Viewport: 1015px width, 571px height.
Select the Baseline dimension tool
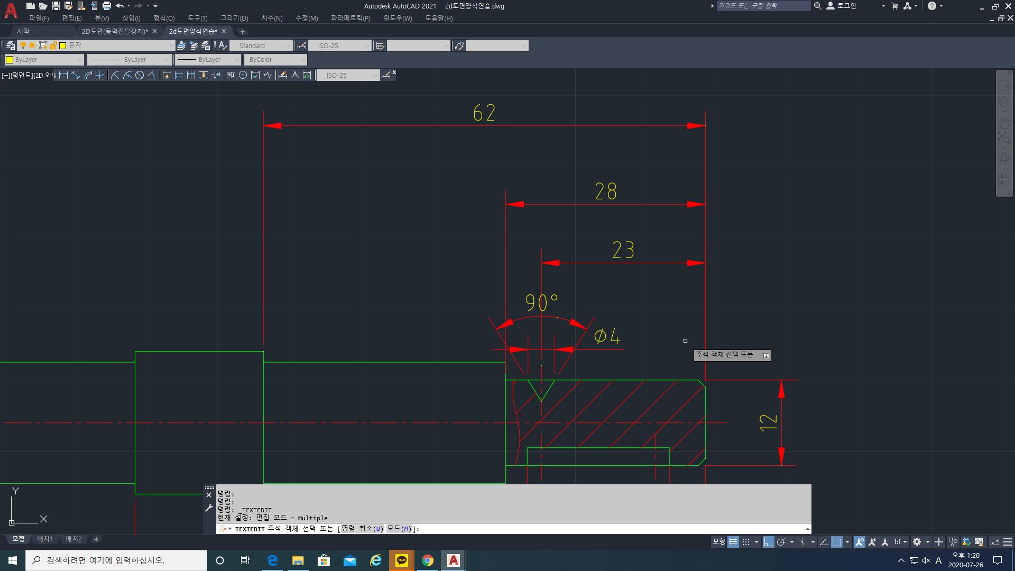[179, 75]
